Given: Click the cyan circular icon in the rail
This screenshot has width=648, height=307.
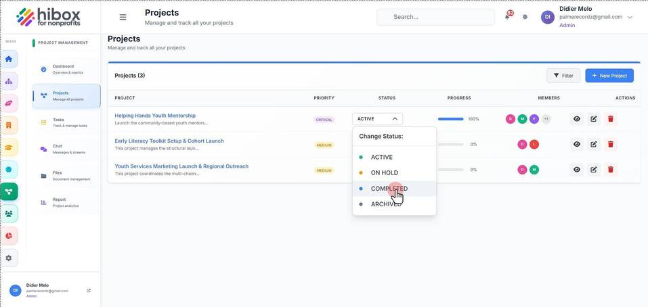Looking at the screenshot, I should point(9,169).
